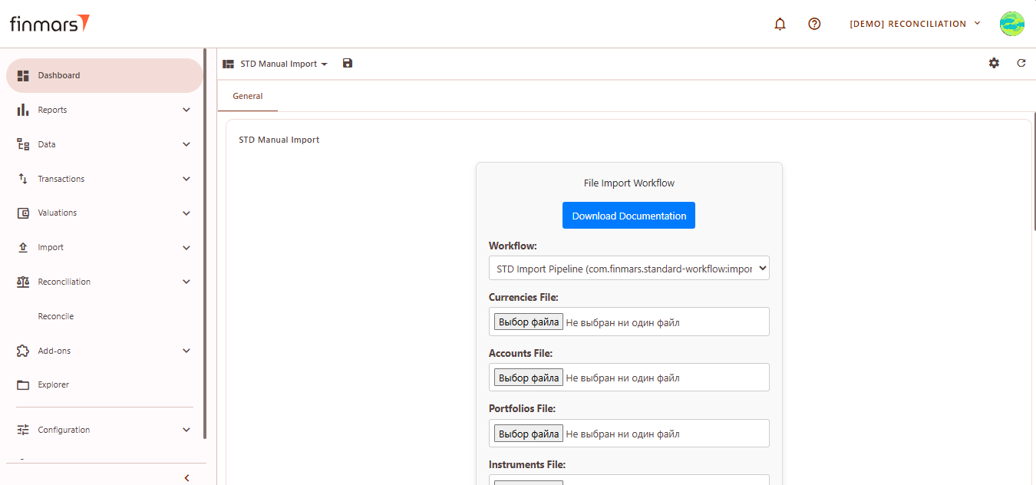Viewport: 1036px width, 485px height.
Task: Click the user avatar picture
Action: [x=1011, y=24]
